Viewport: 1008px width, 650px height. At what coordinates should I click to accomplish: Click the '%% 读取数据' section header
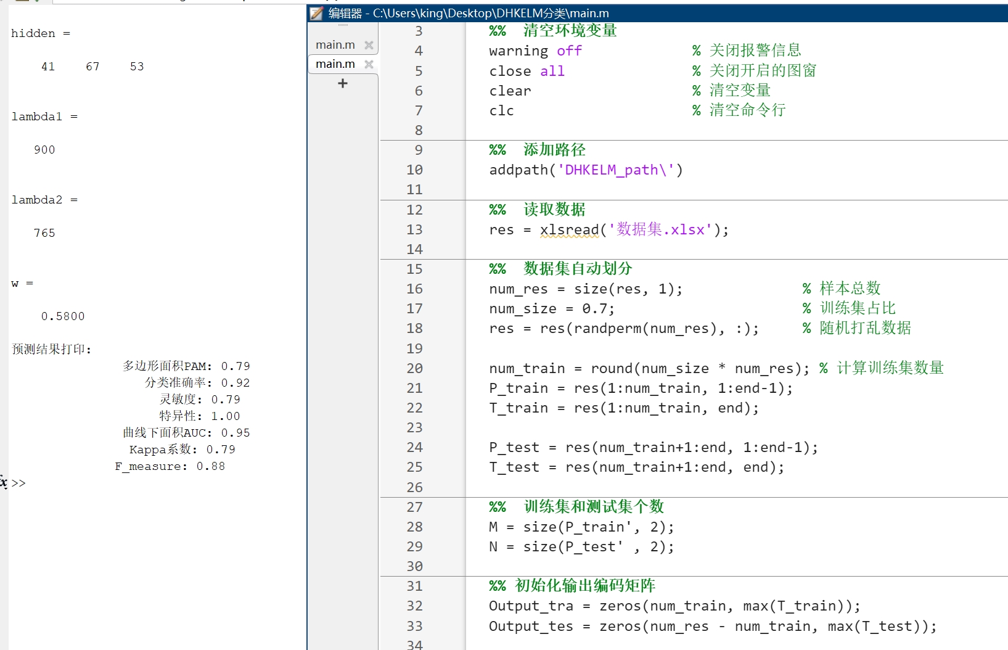click(x=537, y=210)
